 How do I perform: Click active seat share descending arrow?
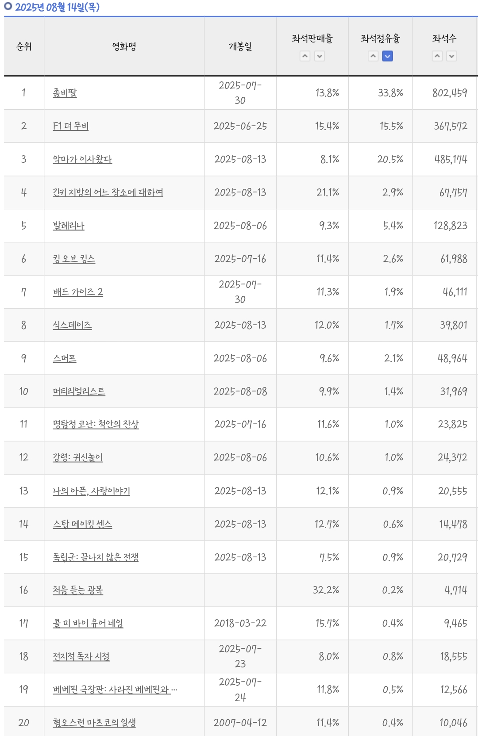(x=387, y=56)
